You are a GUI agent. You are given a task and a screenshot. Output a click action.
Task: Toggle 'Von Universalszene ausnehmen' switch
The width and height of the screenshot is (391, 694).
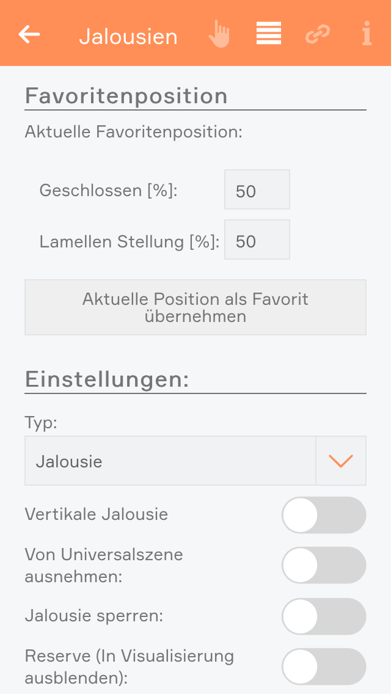323,565
